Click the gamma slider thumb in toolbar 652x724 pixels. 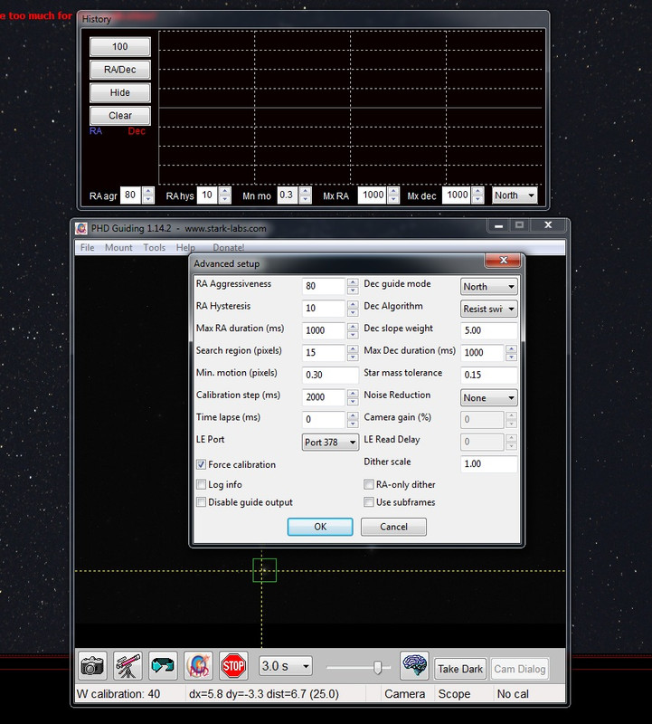[x=377, y=667]
